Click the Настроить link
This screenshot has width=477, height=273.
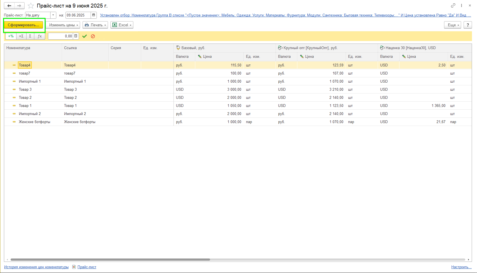461,267
